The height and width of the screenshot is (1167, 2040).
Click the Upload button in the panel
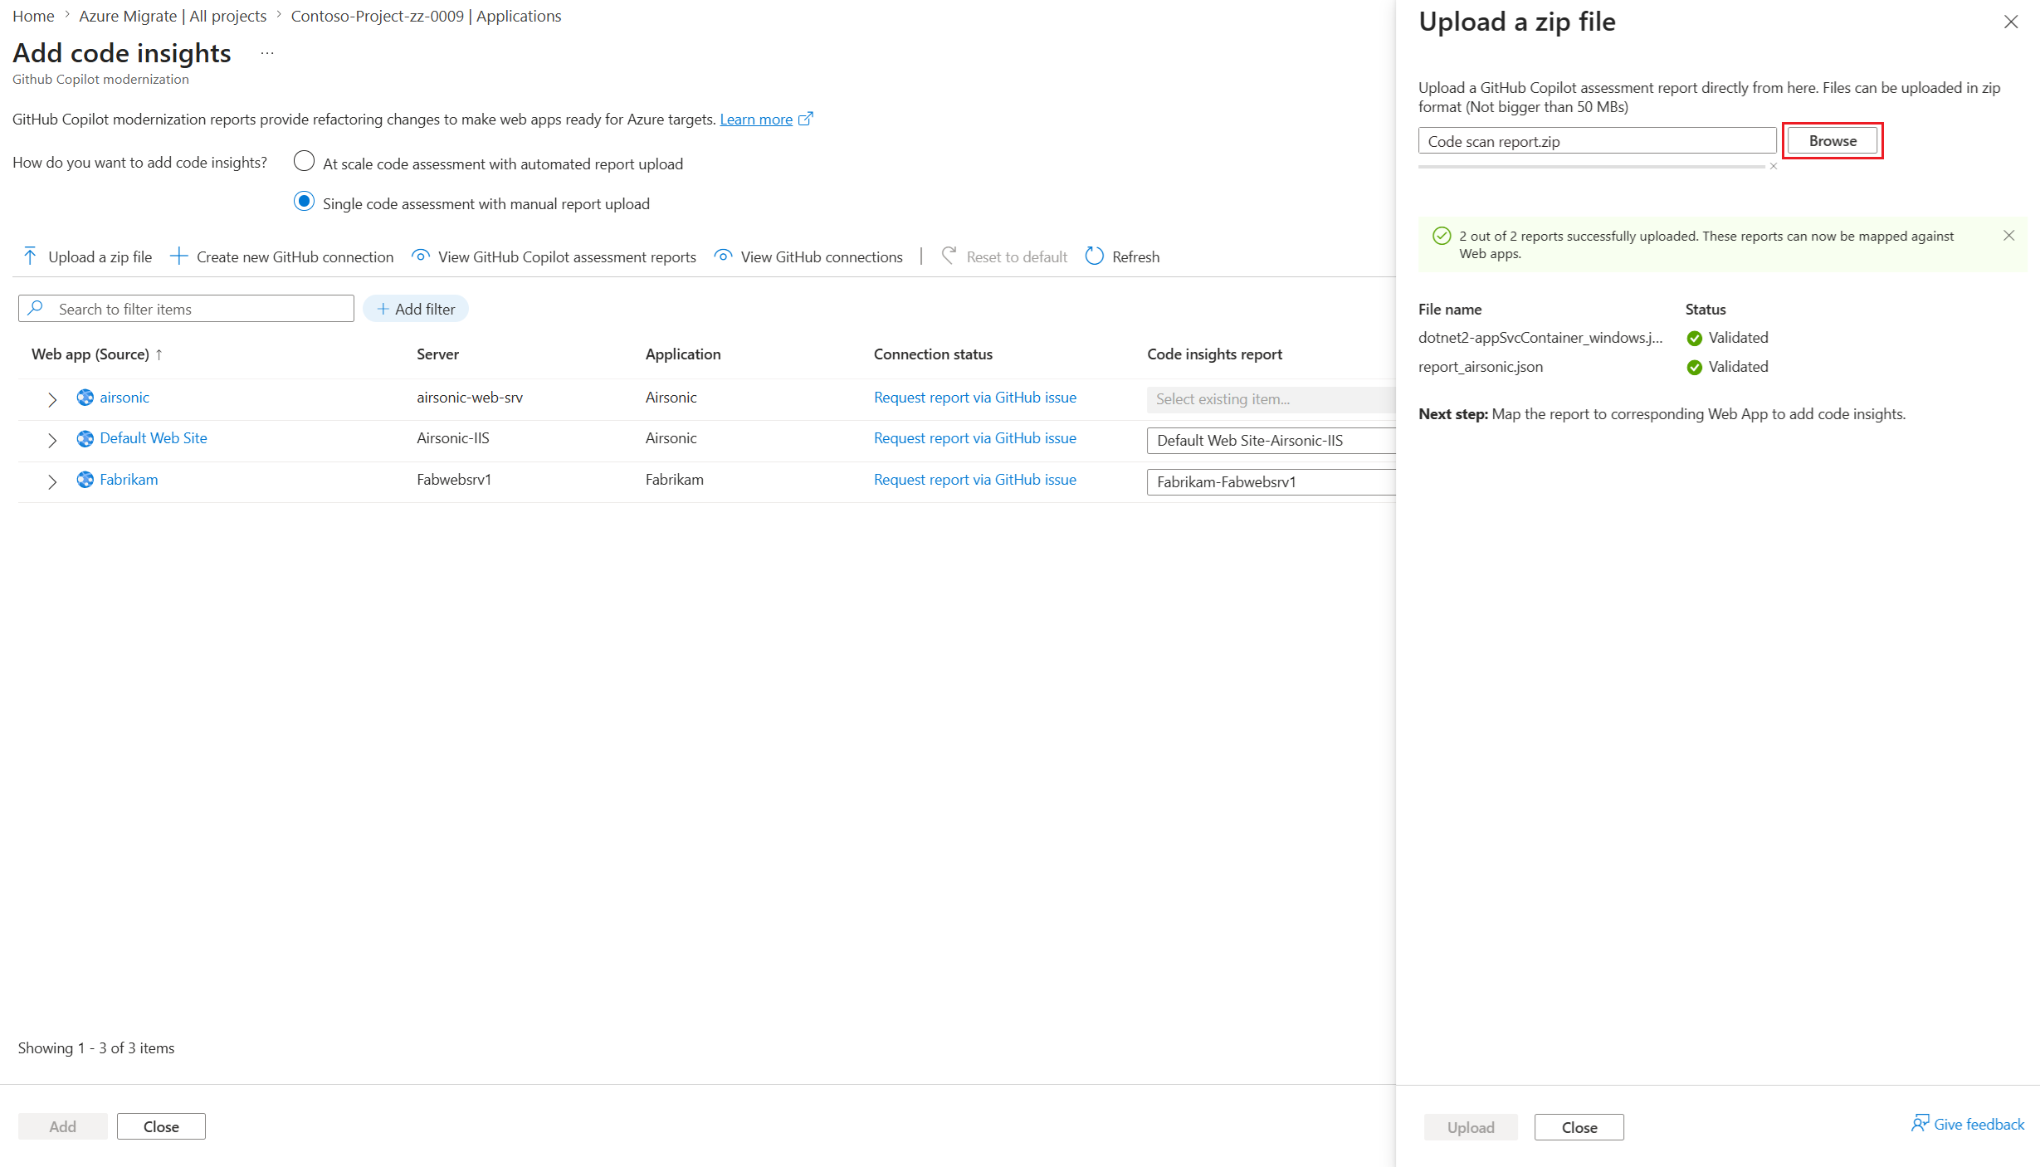point(1471,1127)
